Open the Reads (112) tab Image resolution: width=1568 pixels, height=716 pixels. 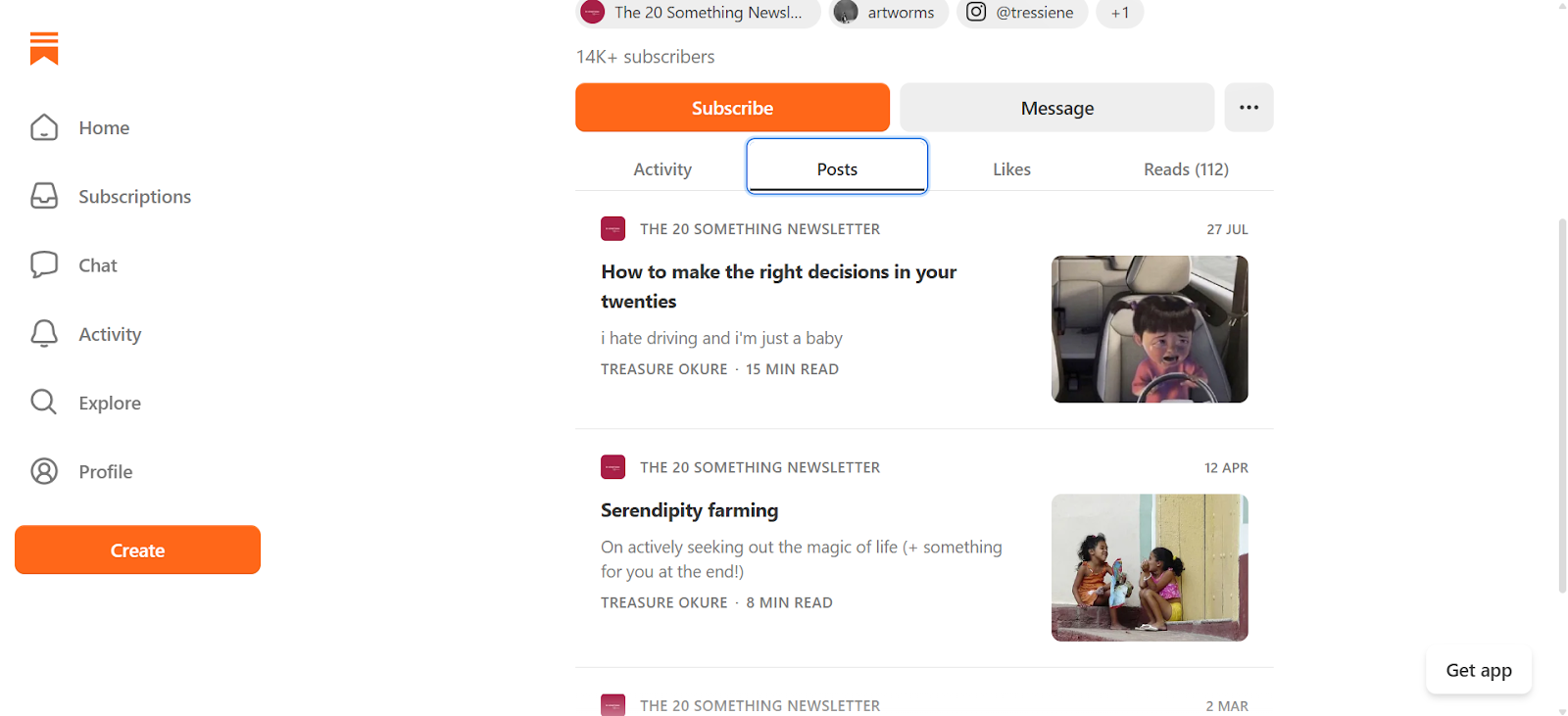pos(1186,169)
